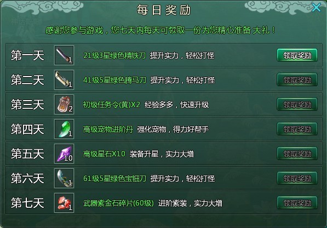Click the 第六天 row 领取奖励 button
Viewport: 327px width, 228px height.
click(x=297, y=178)
